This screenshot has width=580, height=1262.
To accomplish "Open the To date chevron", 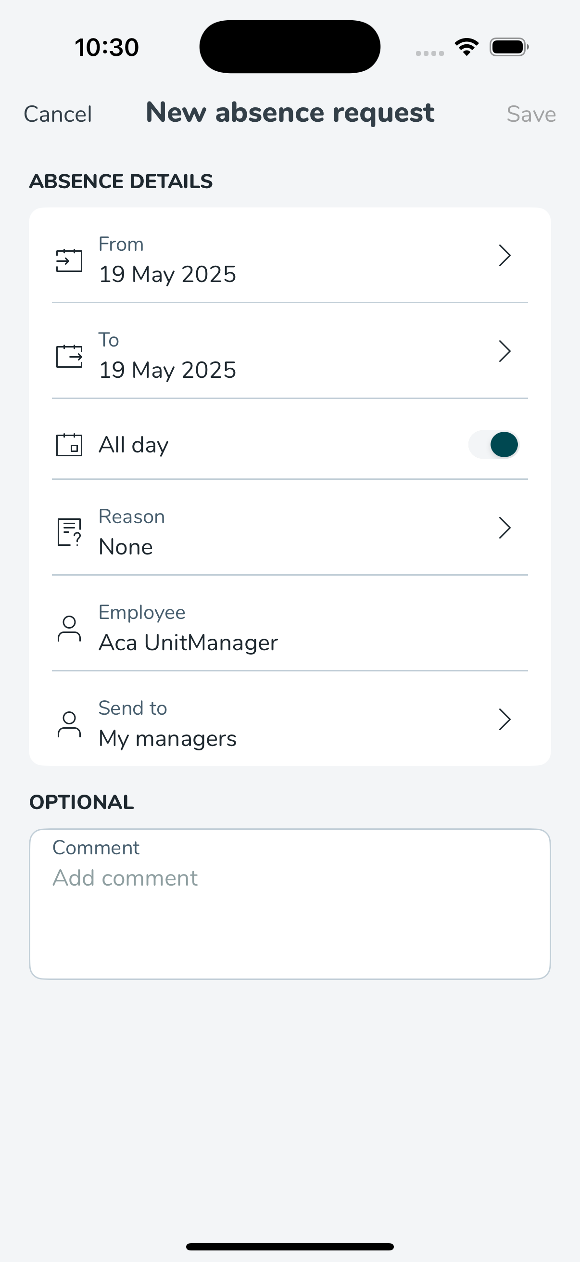I will tap(504, 351).
